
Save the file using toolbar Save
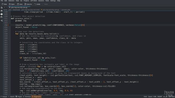[x=20, y=4]
